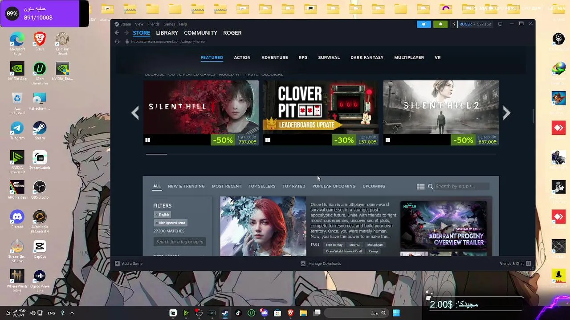The height and width of the screenshot is (320, 570).
Task: Show previous carousel games
Action: click(x=135, y=113)
